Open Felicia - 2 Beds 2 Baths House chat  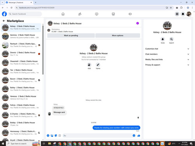click(x=21, y=106)
